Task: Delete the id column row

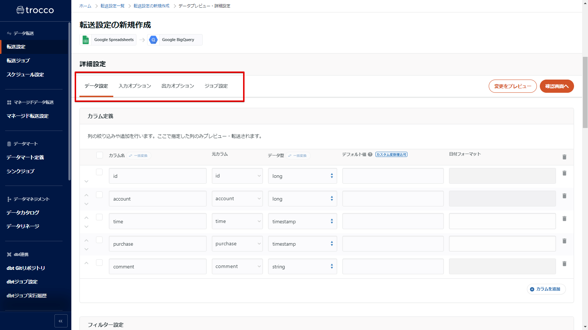Action: [x=564, y=173]
